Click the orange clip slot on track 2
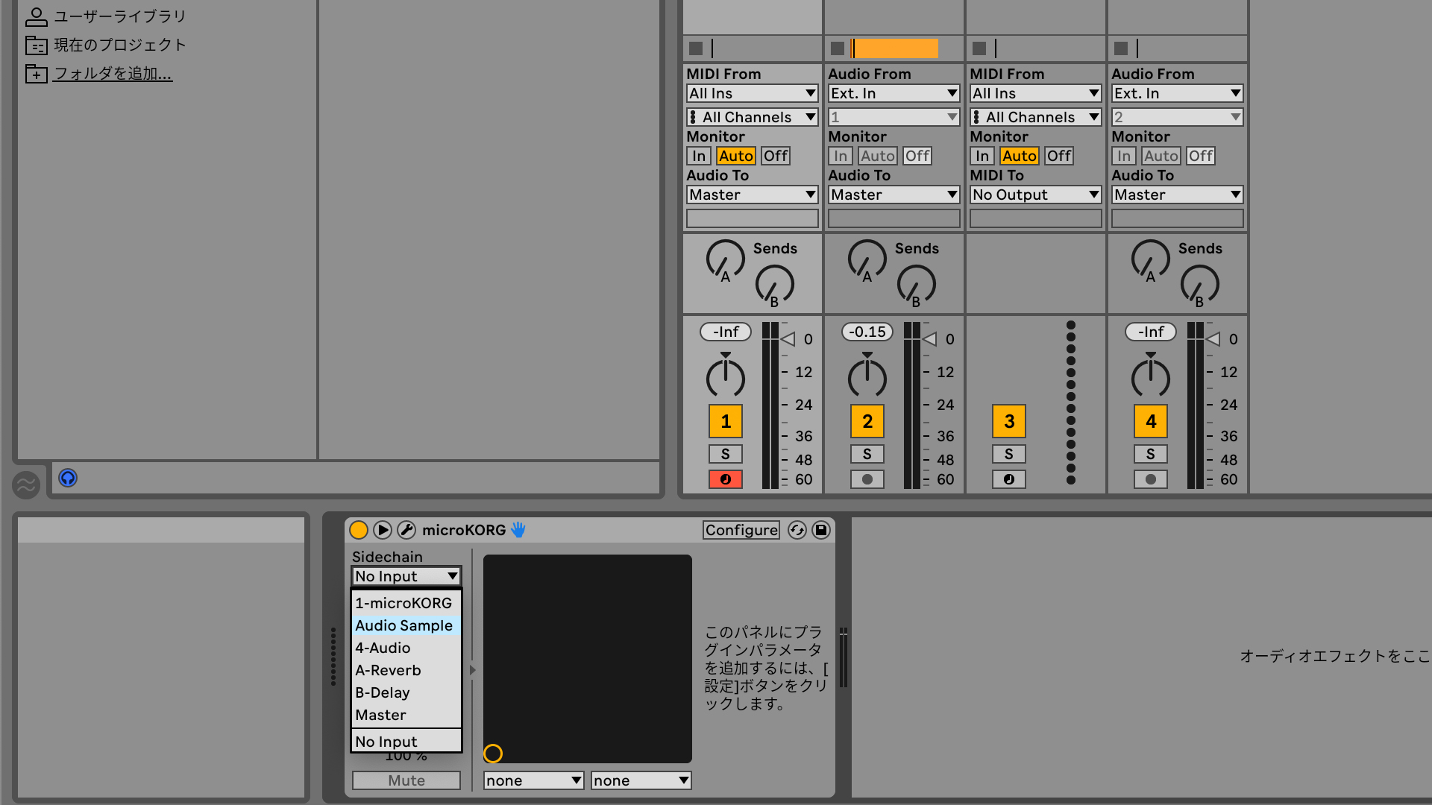1432x805 pixels. [895, 48]
